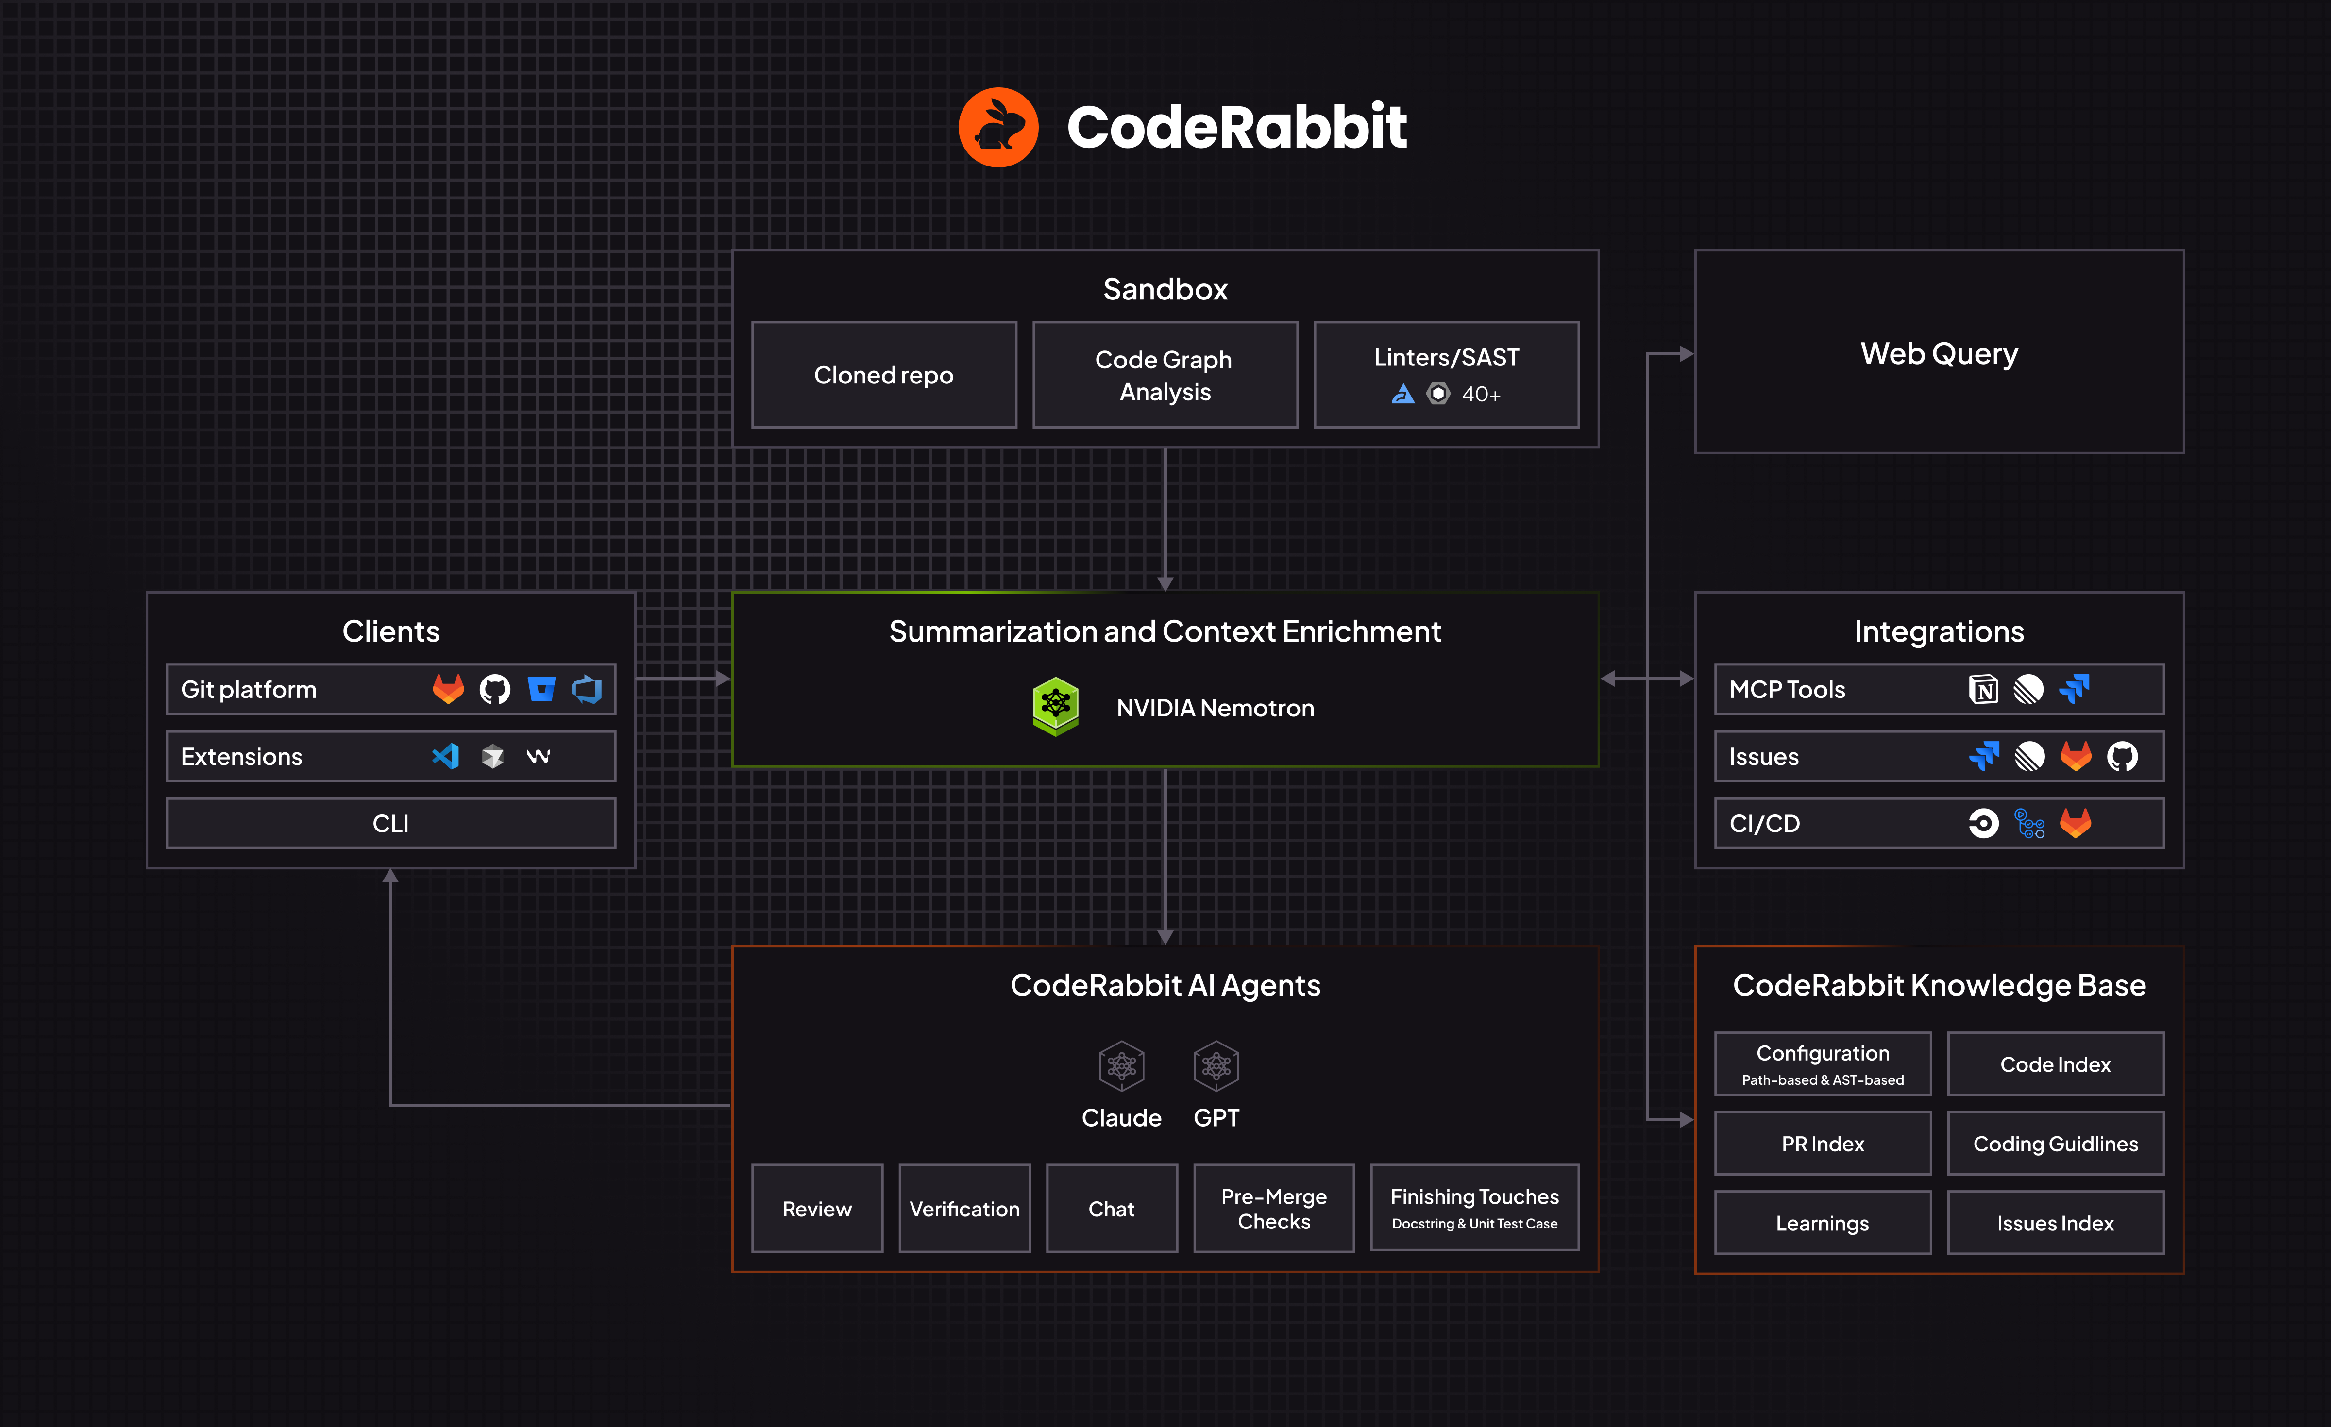
Task: Click the VS Code icon in Extensions row
Action: [445, 756]
